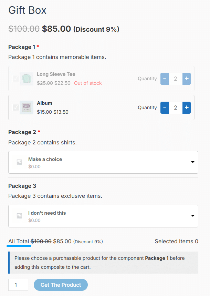Click minus button for Long Sleeve Tee

pyautogui.click(x=165, y=79)
